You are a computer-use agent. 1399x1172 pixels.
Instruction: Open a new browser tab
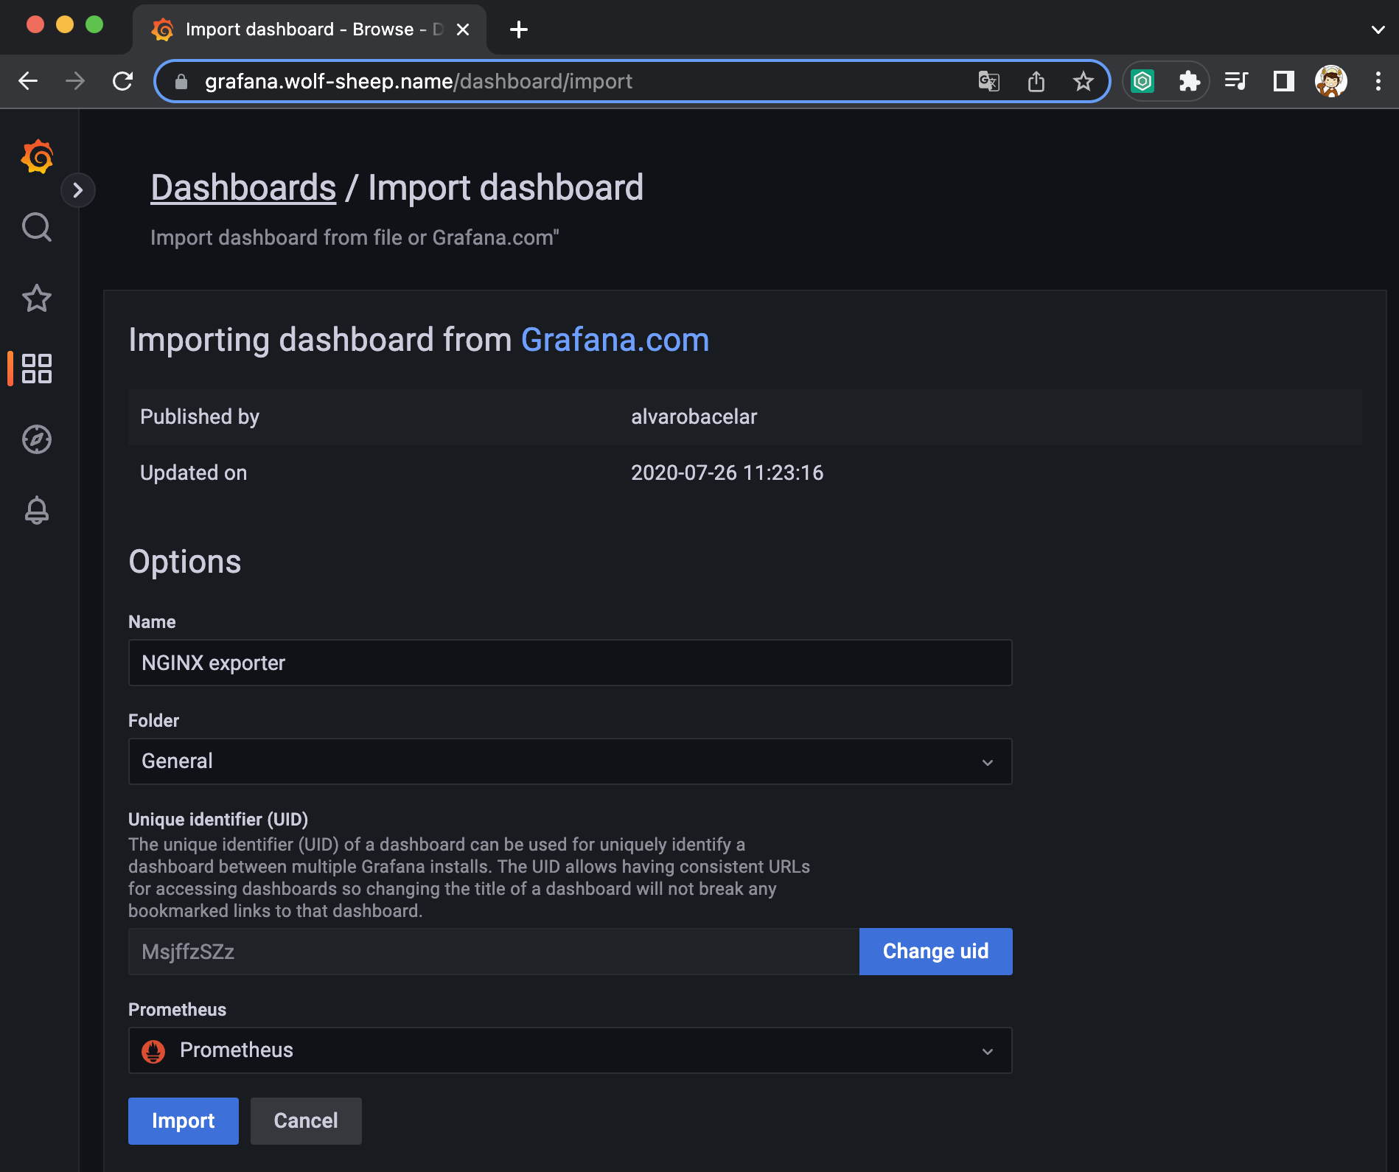[519, 29]
